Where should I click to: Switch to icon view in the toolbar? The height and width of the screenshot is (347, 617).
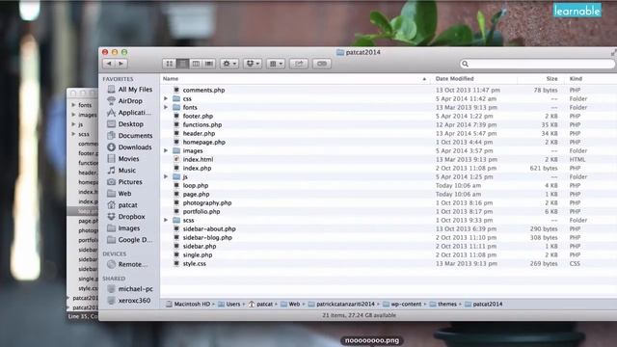pos(170,64)
